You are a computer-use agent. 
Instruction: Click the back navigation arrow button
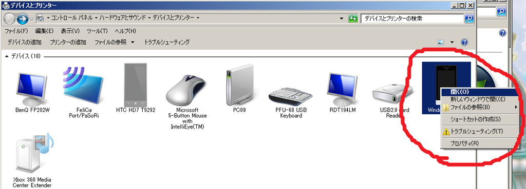9,19
